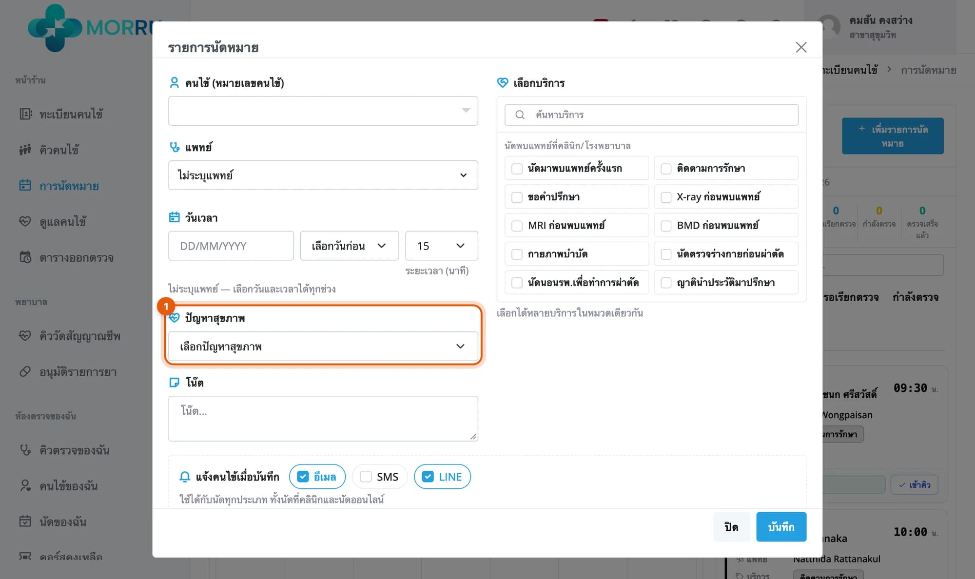Click the DD/MM/YYYY date field
This screenshot has width=975, height=579.
pos(231,246)
